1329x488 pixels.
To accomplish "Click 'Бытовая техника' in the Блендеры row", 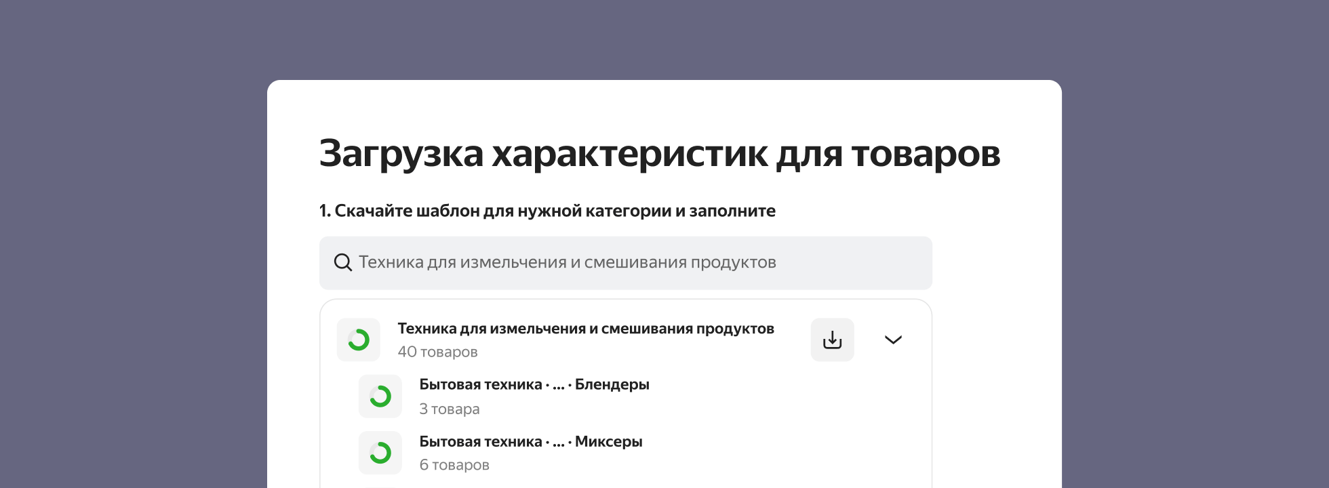I will pyautogui.click(x=480, y=385).
